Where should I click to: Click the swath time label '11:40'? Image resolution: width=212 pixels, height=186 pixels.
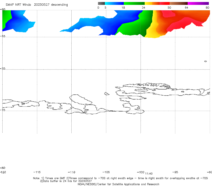point(149,174)
